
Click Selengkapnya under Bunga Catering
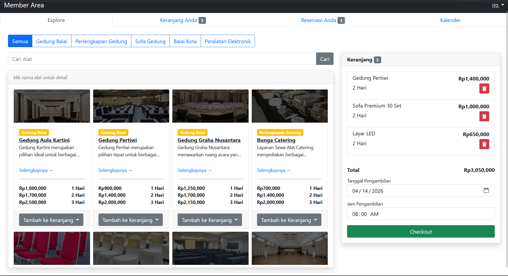pos(274,170)
